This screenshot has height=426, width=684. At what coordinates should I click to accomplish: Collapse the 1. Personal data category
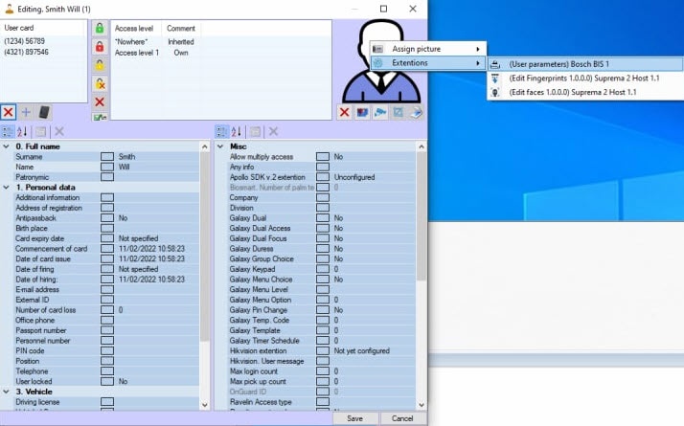point(6,188)
